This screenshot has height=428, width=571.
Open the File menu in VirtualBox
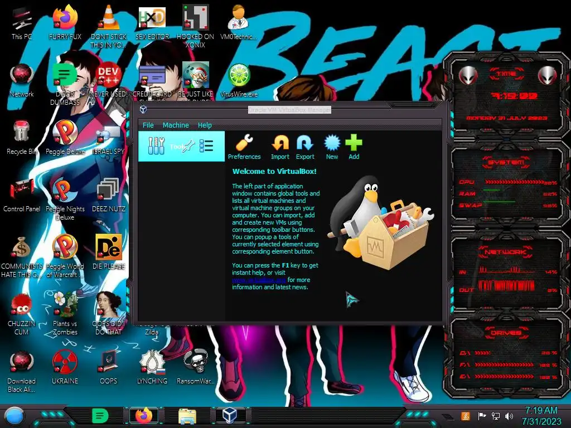tap(148, 125)
